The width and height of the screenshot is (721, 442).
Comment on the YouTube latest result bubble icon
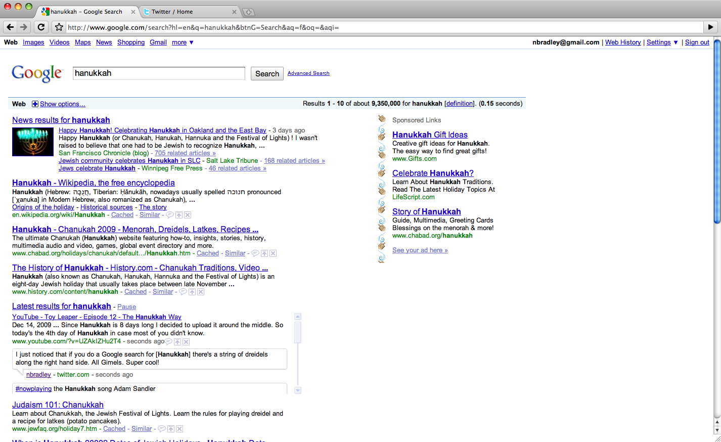(x=169, y=342)
